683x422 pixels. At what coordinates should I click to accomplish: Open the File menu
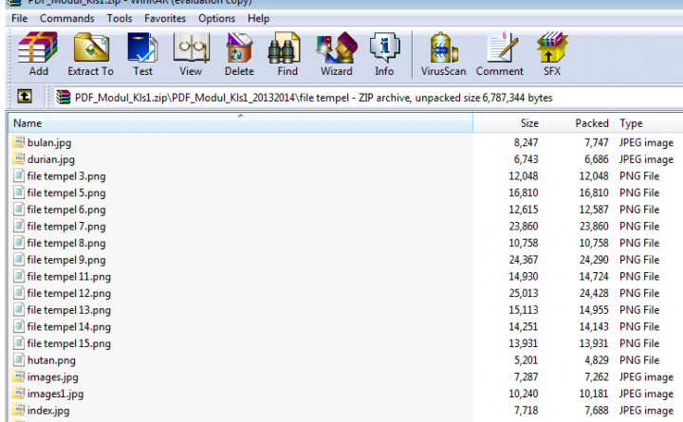click(x=20, y=18)
